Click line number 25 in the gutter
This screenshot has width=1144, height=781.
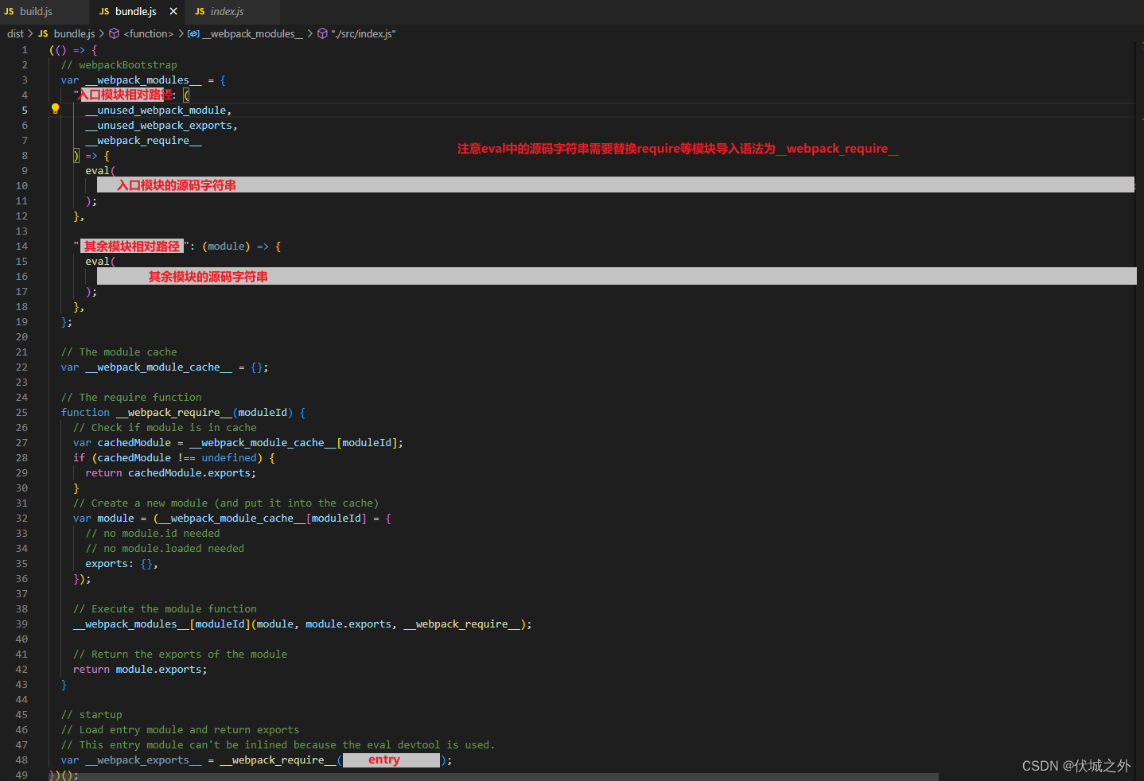point(21,412)
